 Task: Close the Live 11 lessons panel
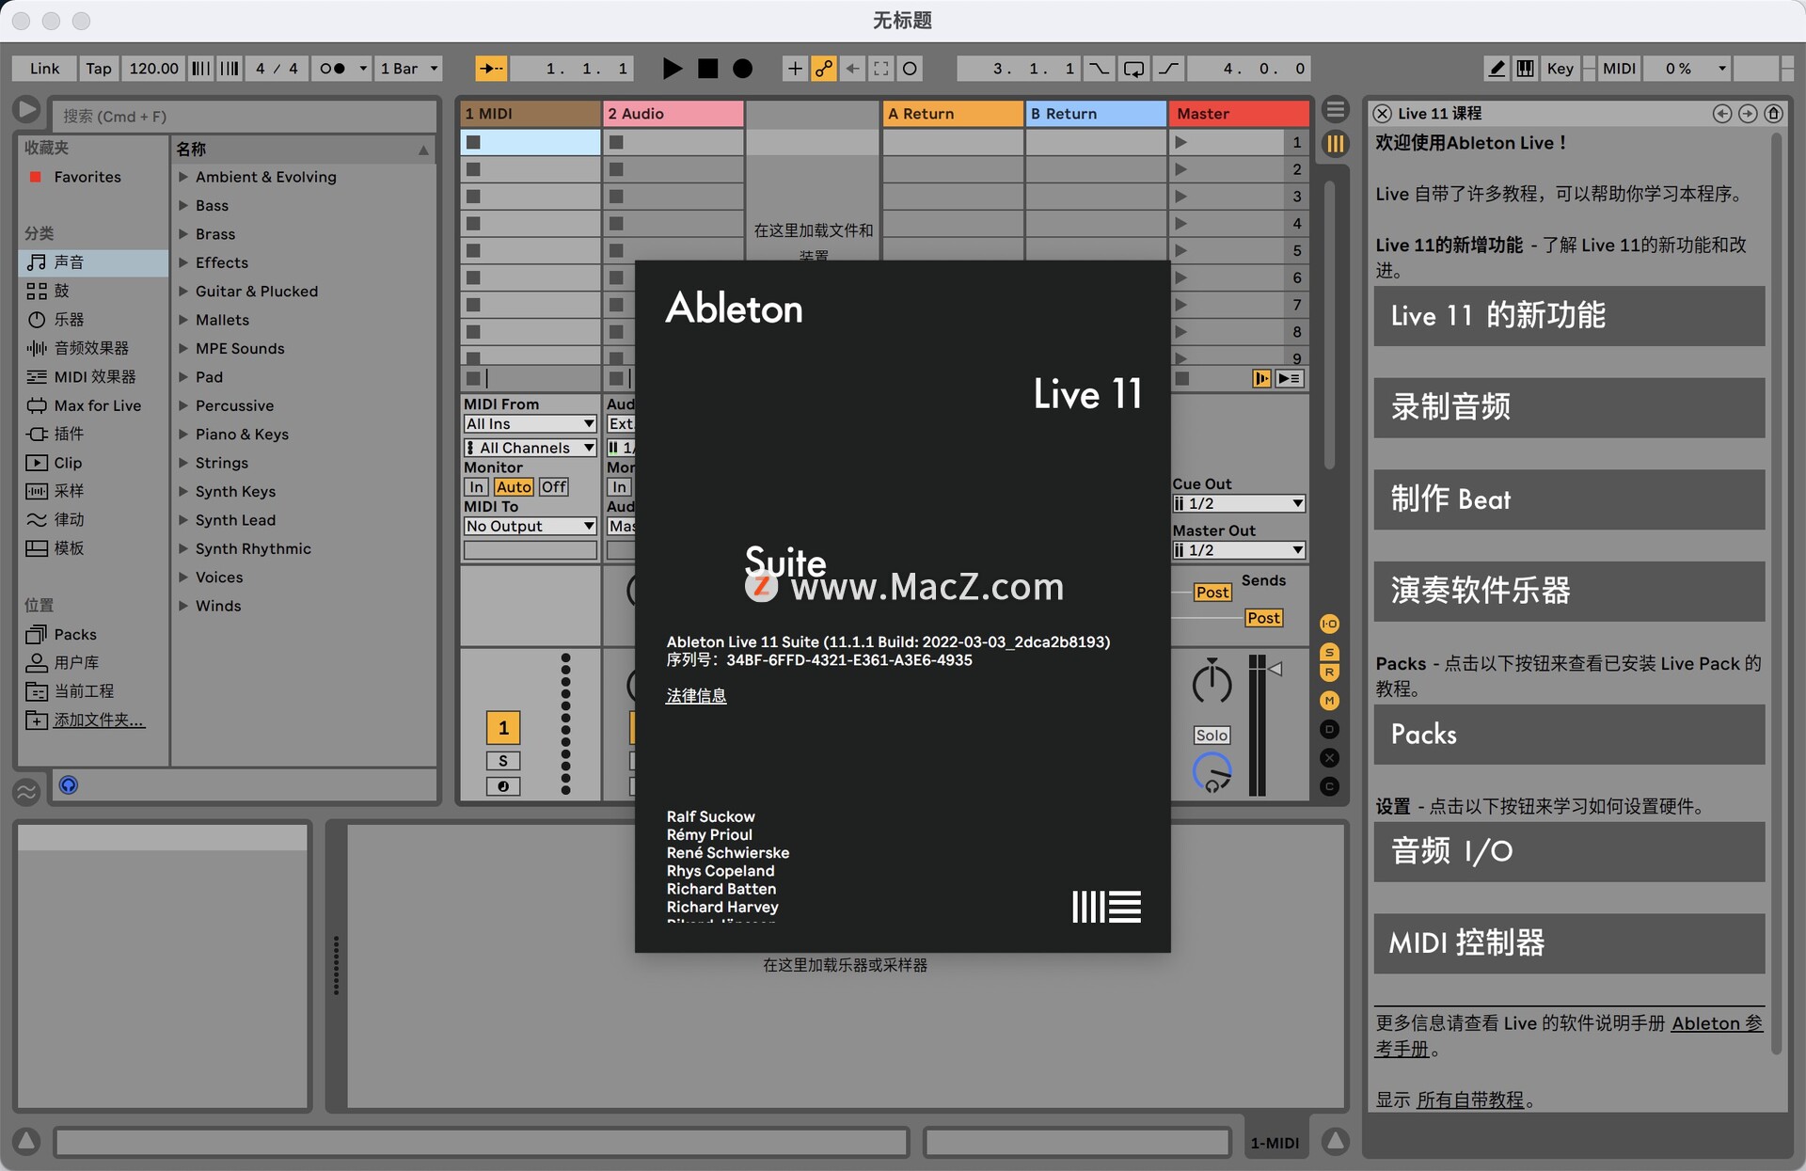tap(1382, 113)
